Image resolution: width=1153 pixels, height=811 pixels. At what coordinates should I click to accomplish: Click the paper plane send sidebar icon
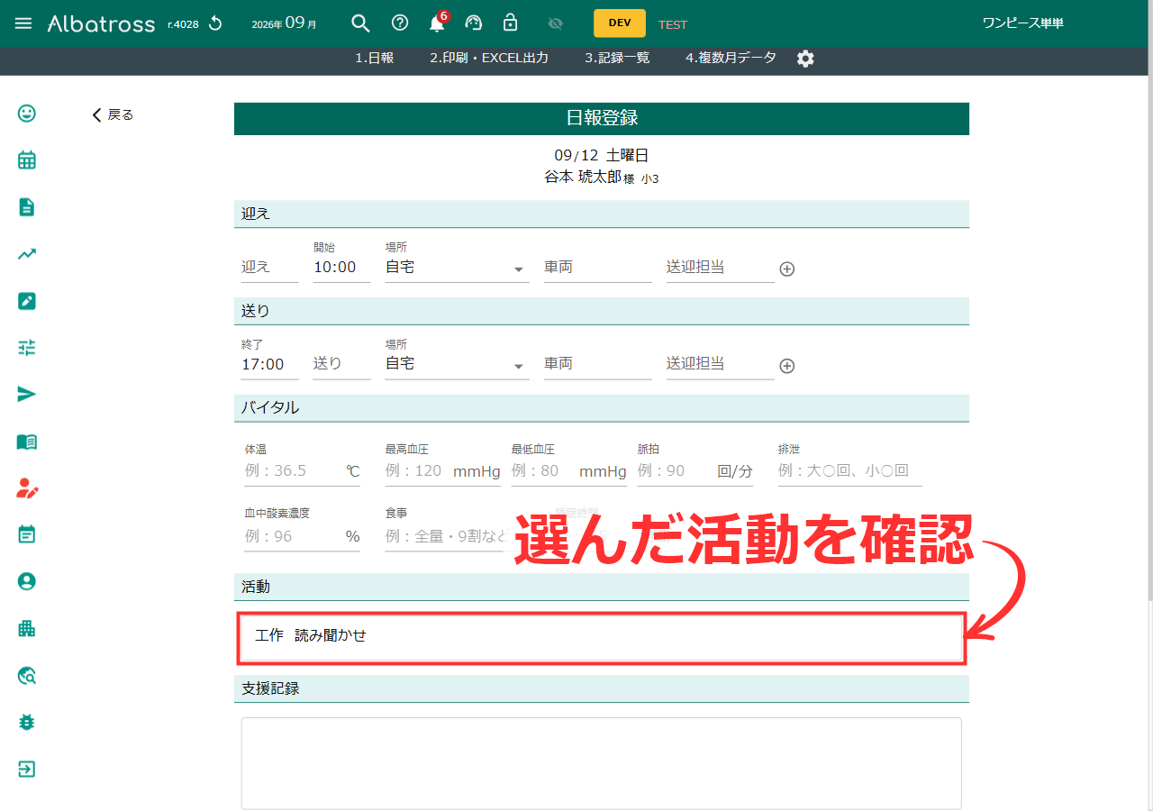coord(27,395)
